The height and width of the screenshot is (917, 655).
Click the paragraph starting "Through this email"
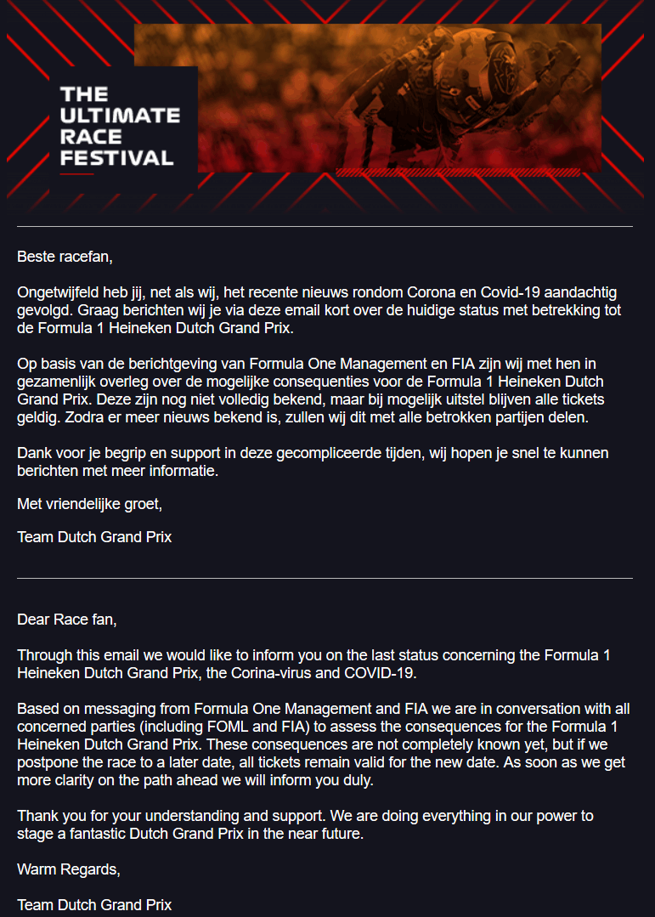click(x=314, y=663)
